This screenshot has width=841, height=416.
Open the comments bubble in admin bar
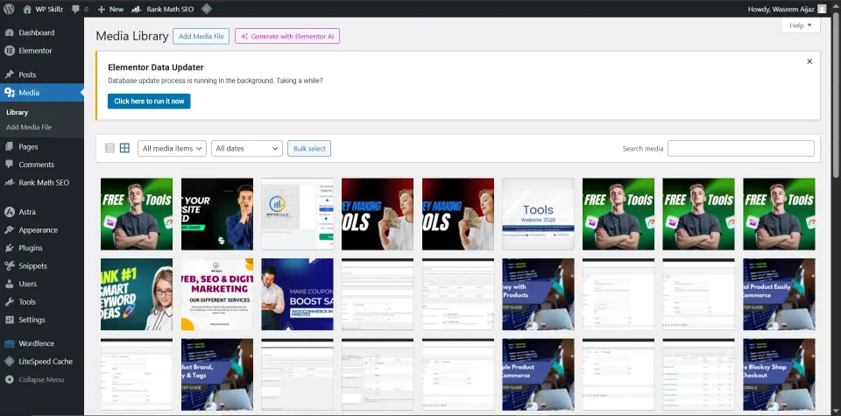pyautogui.click(x=75, y=9)
